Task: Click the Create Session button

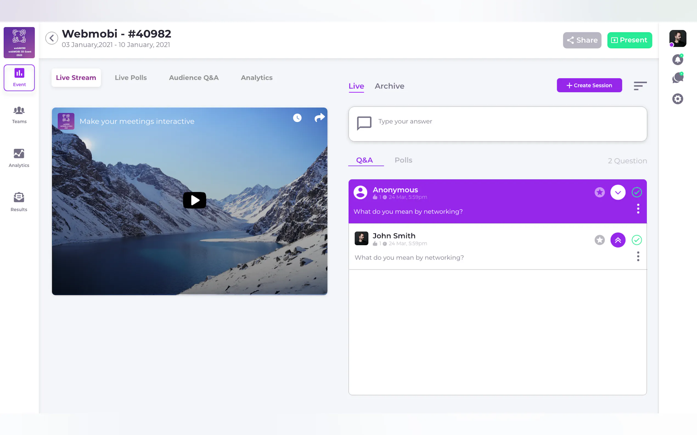Action: [589, 85]
